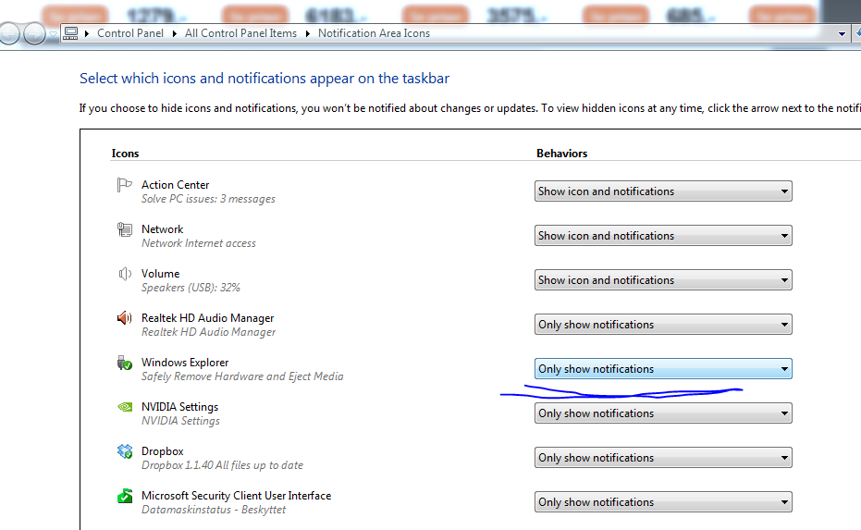Click the Action Center label text
Viewport: 861px width, 530px height.
175,185
